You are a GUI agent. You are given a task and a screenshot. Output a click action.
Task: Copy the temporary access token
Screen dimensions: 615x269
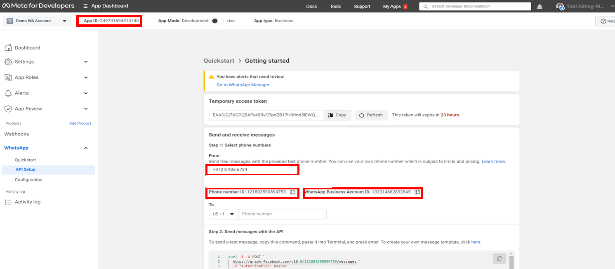(337, 115)
